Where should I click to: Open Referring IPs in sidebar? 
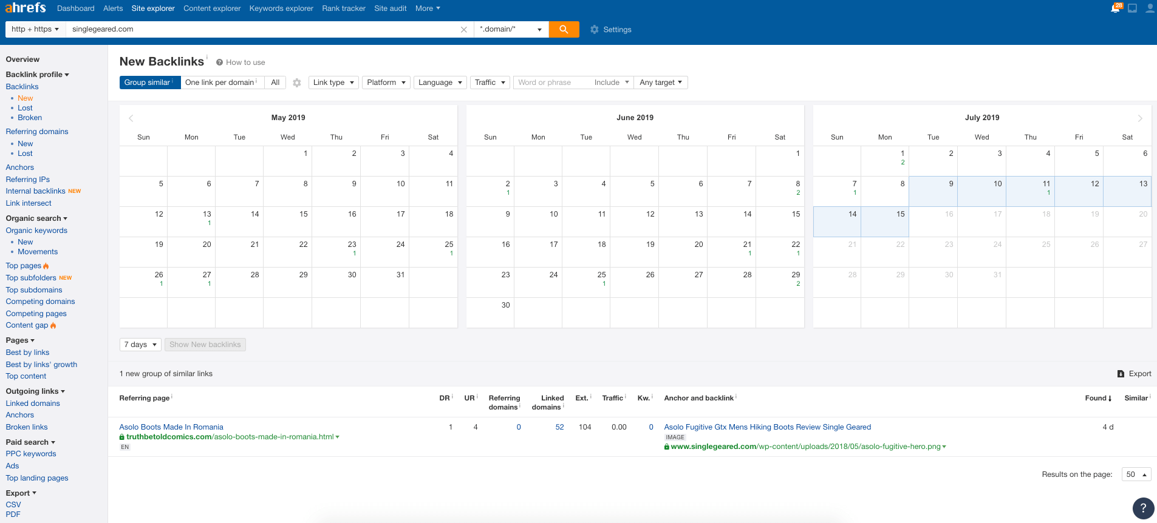(x=28, y=180)
